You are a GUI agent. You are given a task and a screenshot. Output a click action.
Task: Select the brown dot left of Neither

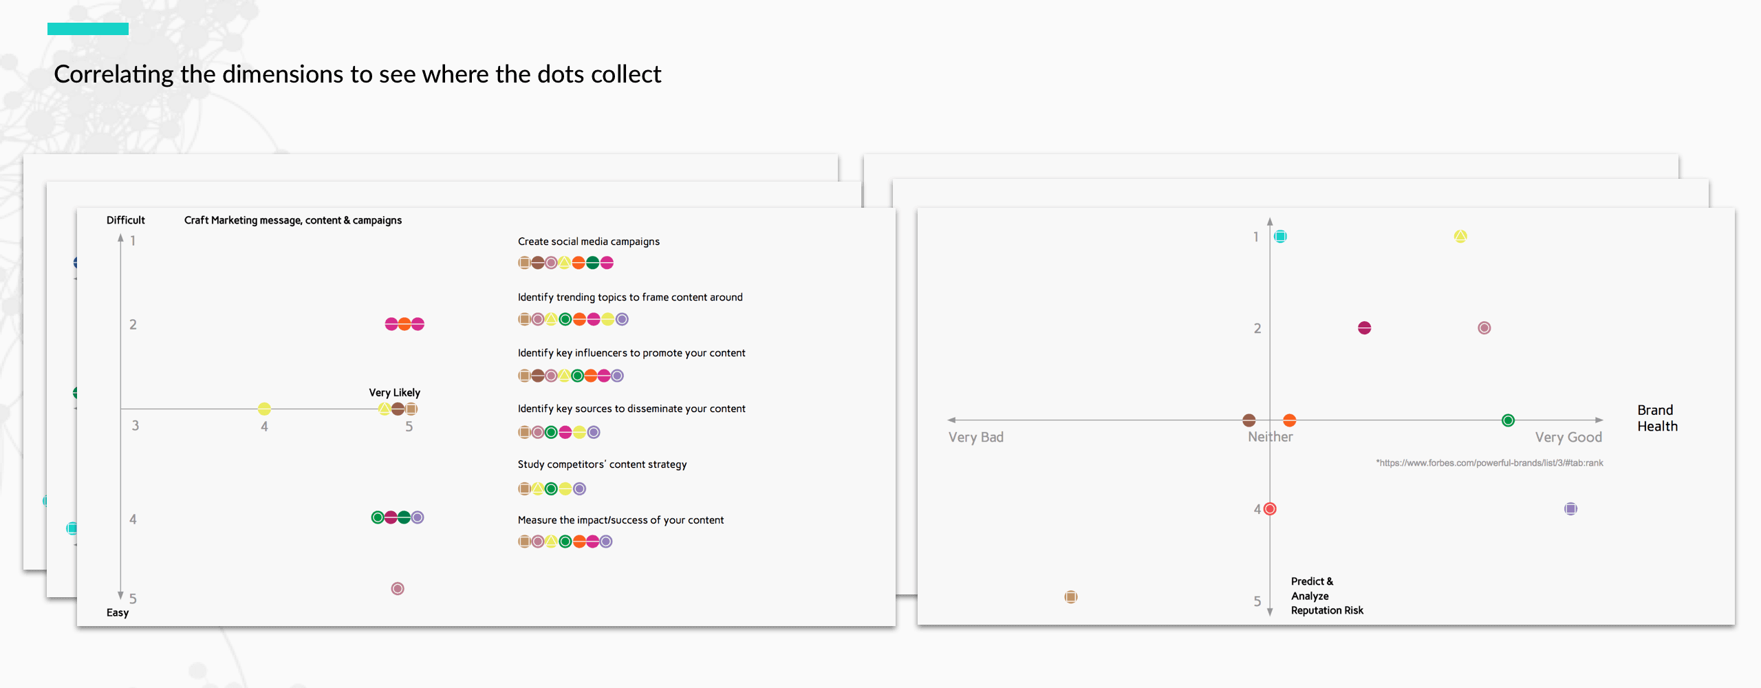(1249, 420)
